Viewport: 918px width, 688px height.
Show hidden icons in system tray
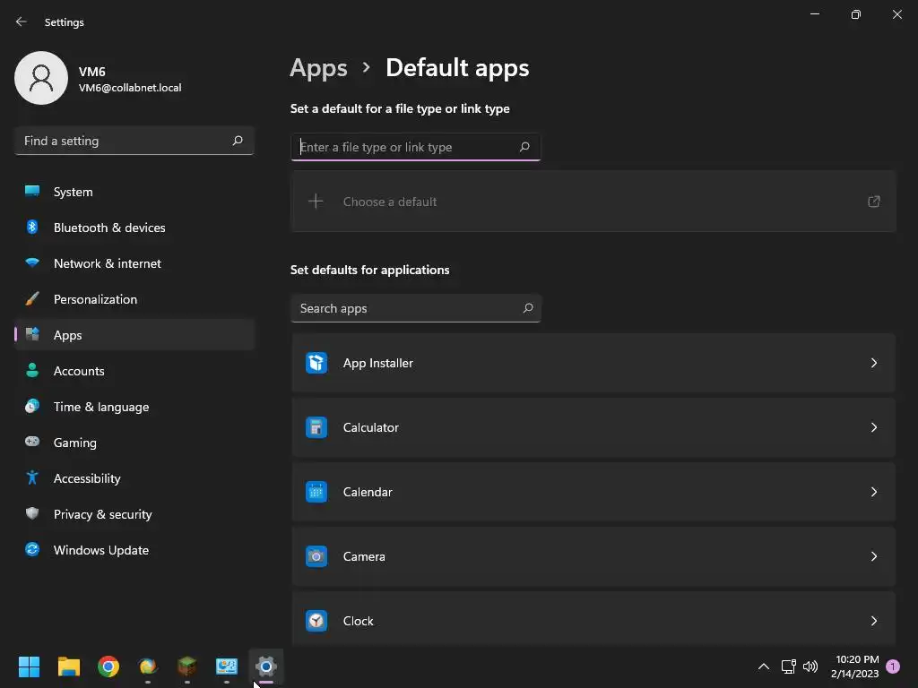coord(764,666)
